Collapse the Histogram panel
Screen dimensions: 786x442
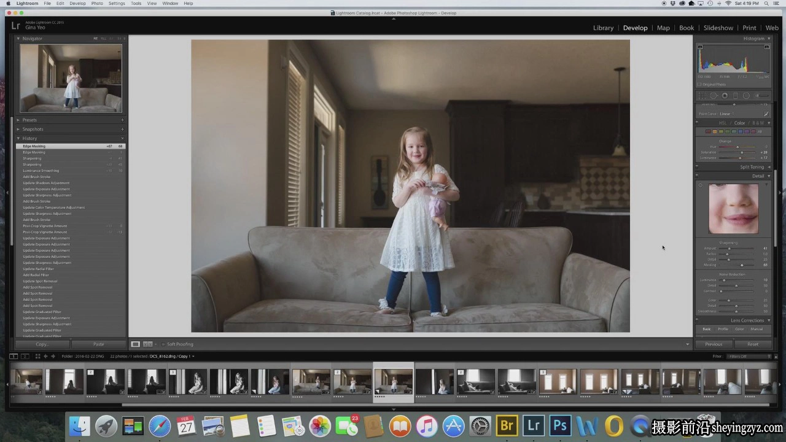pyautogui.click(x=769, y=39)
